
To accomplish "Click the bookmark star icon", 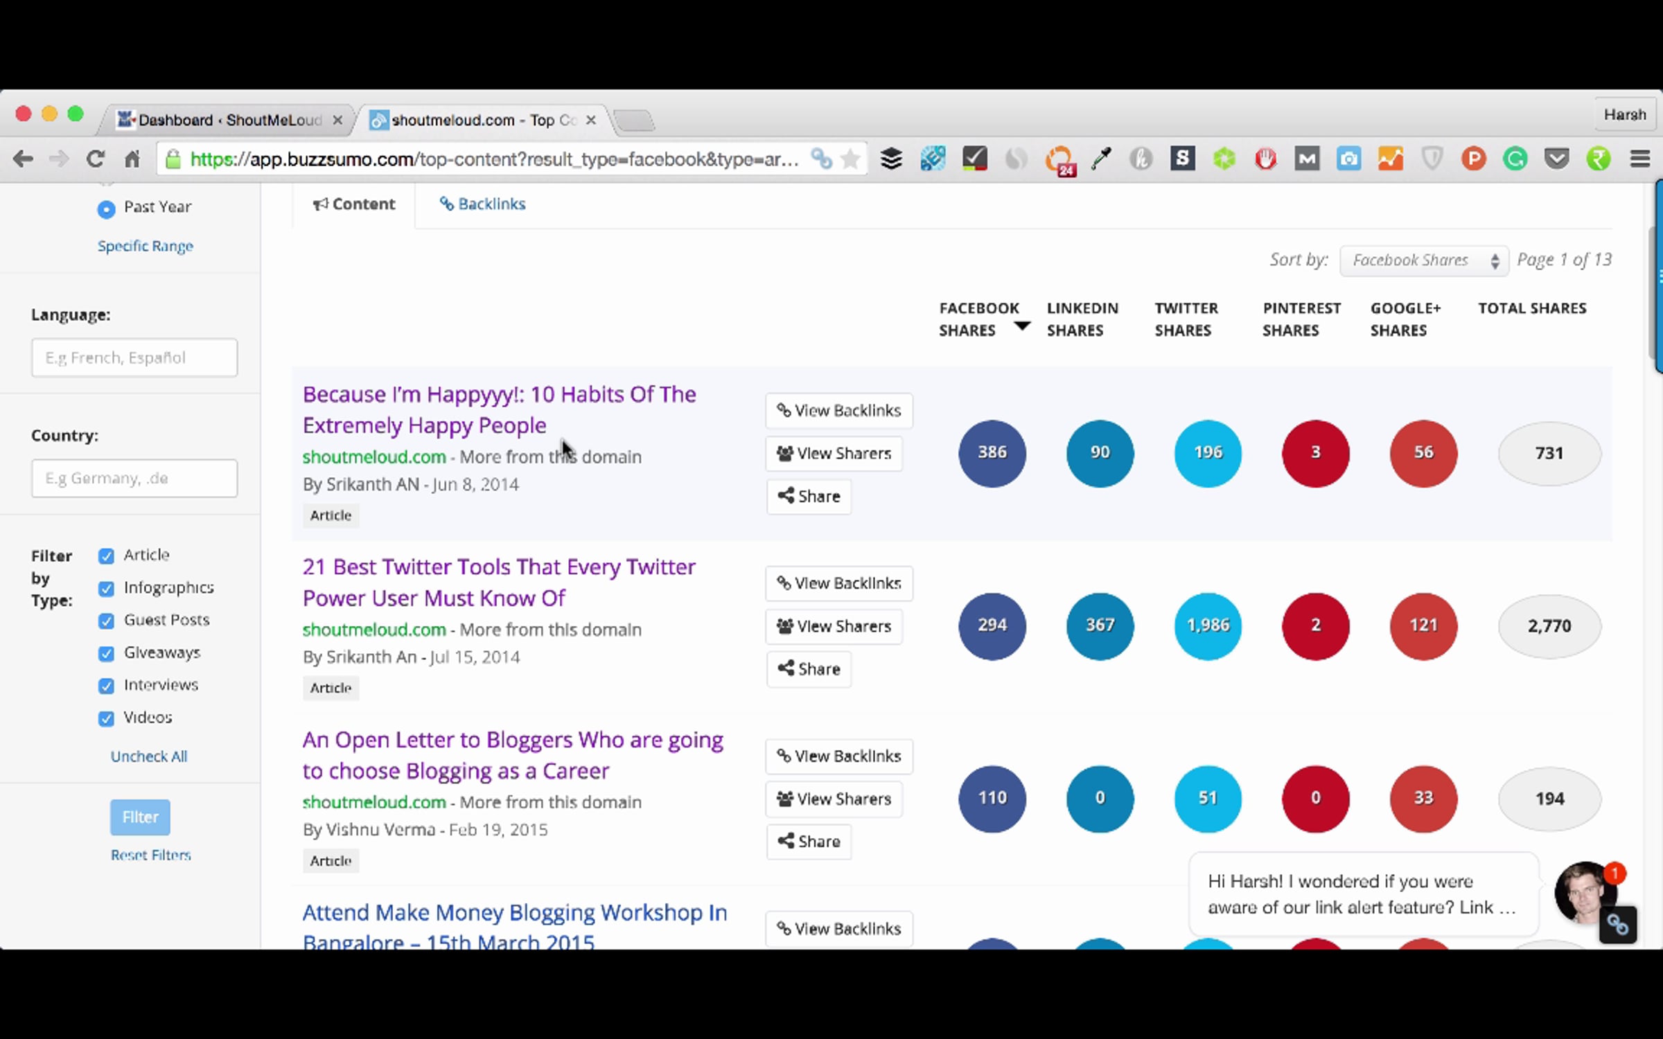I will 850,159.
